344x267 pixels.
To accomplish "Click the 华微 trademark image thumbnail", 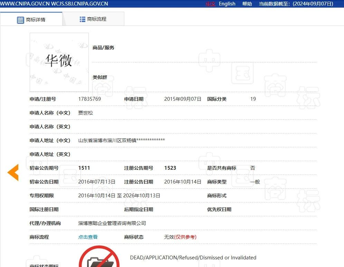I will 59,62.
